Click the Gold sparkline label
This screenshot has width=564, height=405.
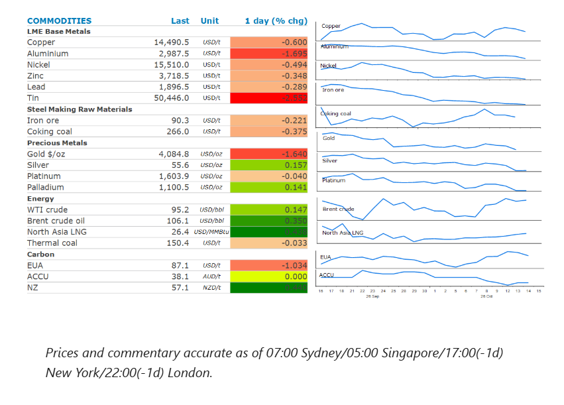329,138
